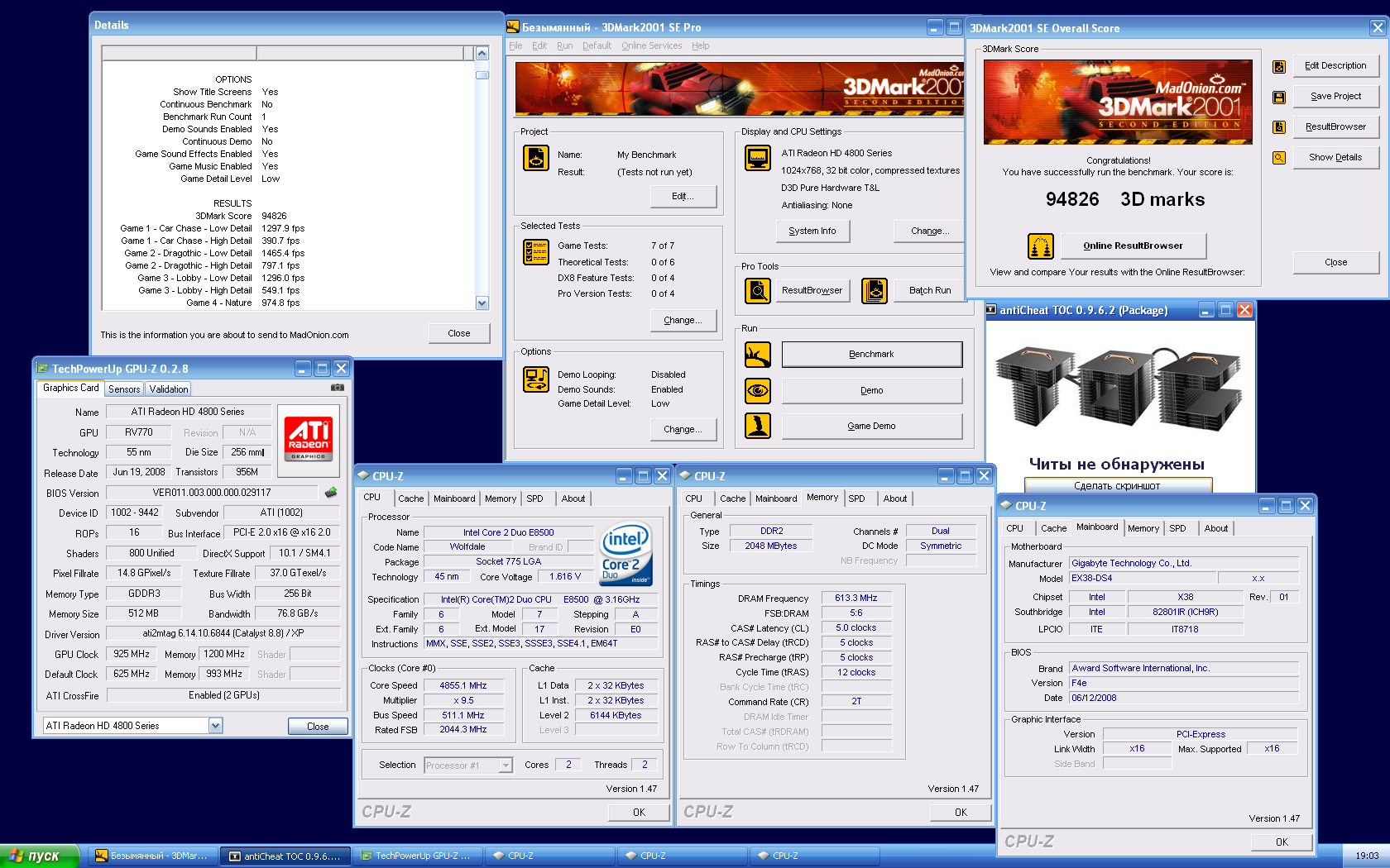The height and width of the screenshot is (868, 1390).
Task: Click the GPU-Z BIOS save chip icon
Action: pos(331,493)
